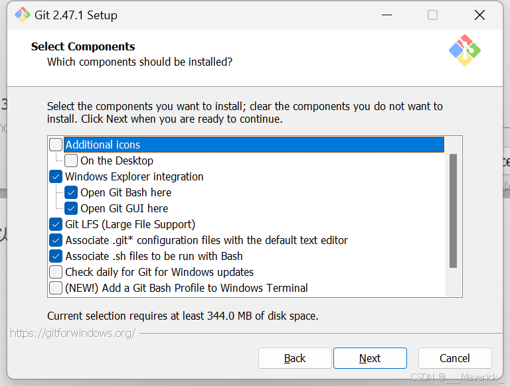Untick Open Git GUI here
The width and height of the screenshot is (510, 386).
[x=71, y=208]
